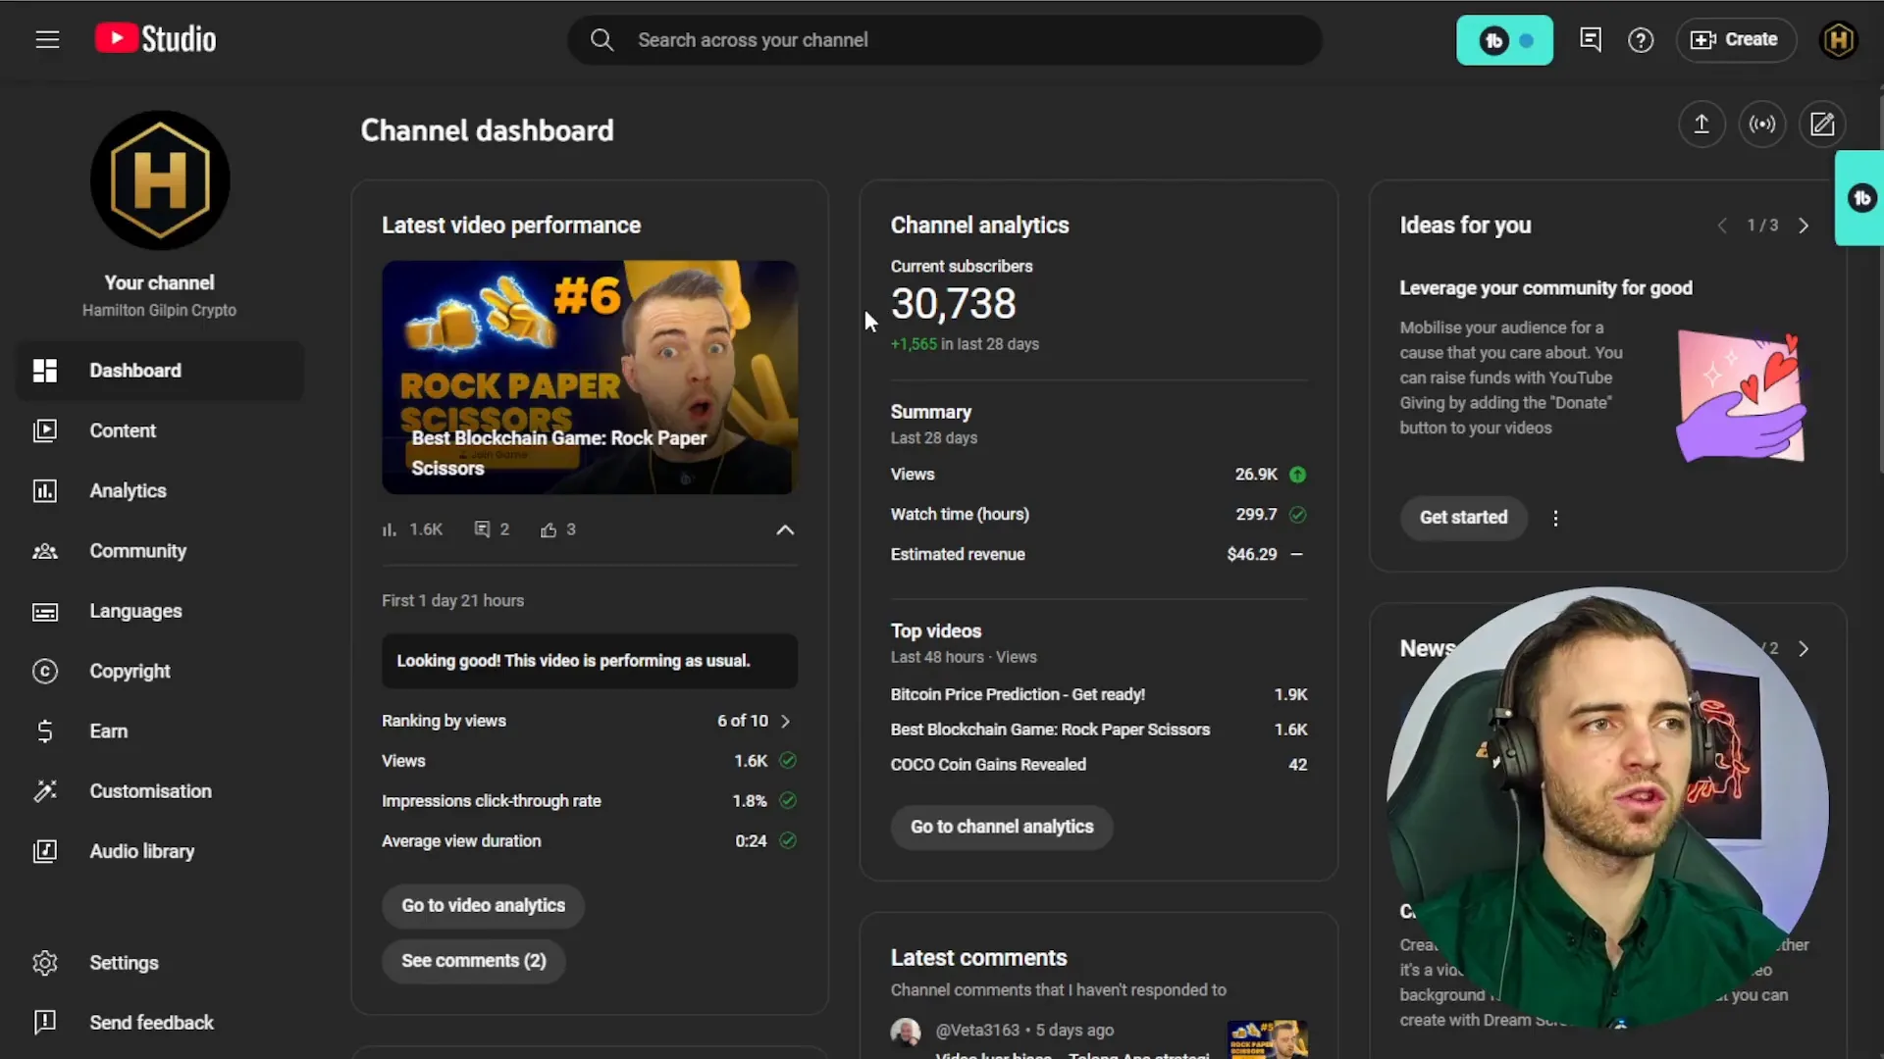
Task: Select Dashboard in the sidebar
Action: click(x=160, y=371)
